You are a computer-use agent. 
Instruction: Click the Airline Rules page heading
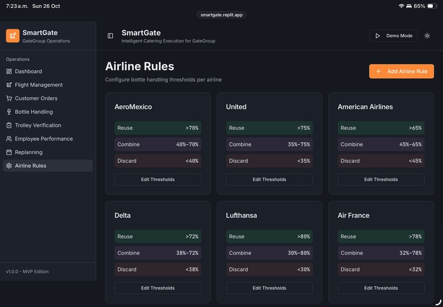point(140,66)
